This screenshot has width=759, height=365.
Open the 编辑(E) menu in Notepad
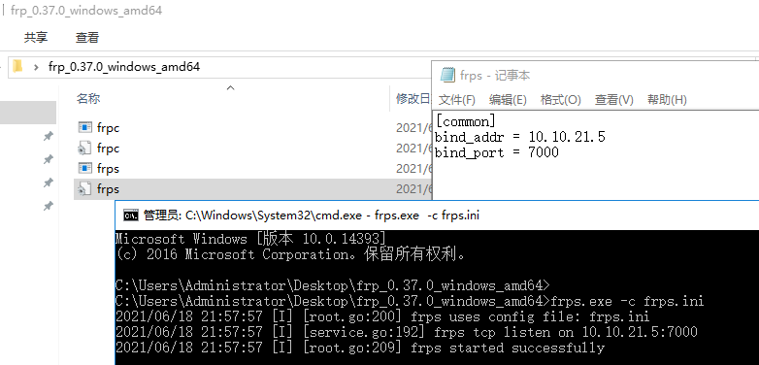click(x=508, y=100)
